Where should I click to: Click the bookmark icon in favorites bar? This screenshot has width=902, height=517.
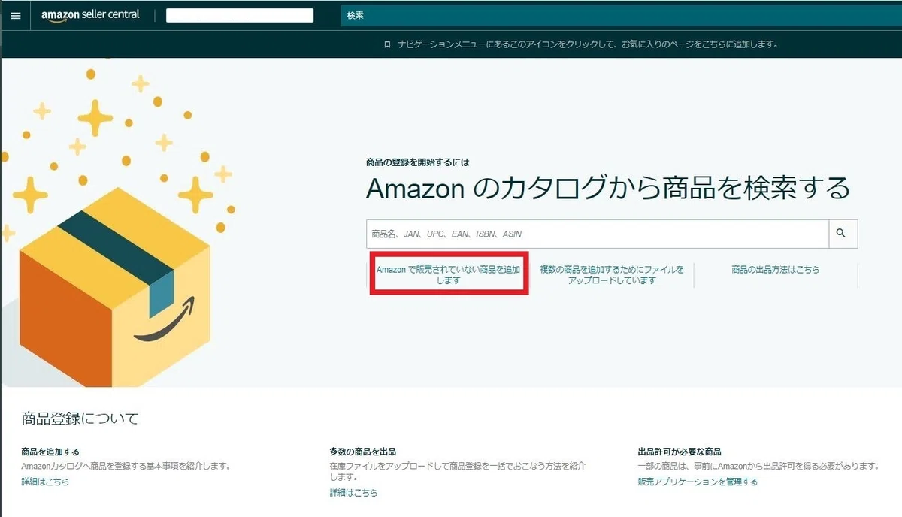[x=387, y=44]
